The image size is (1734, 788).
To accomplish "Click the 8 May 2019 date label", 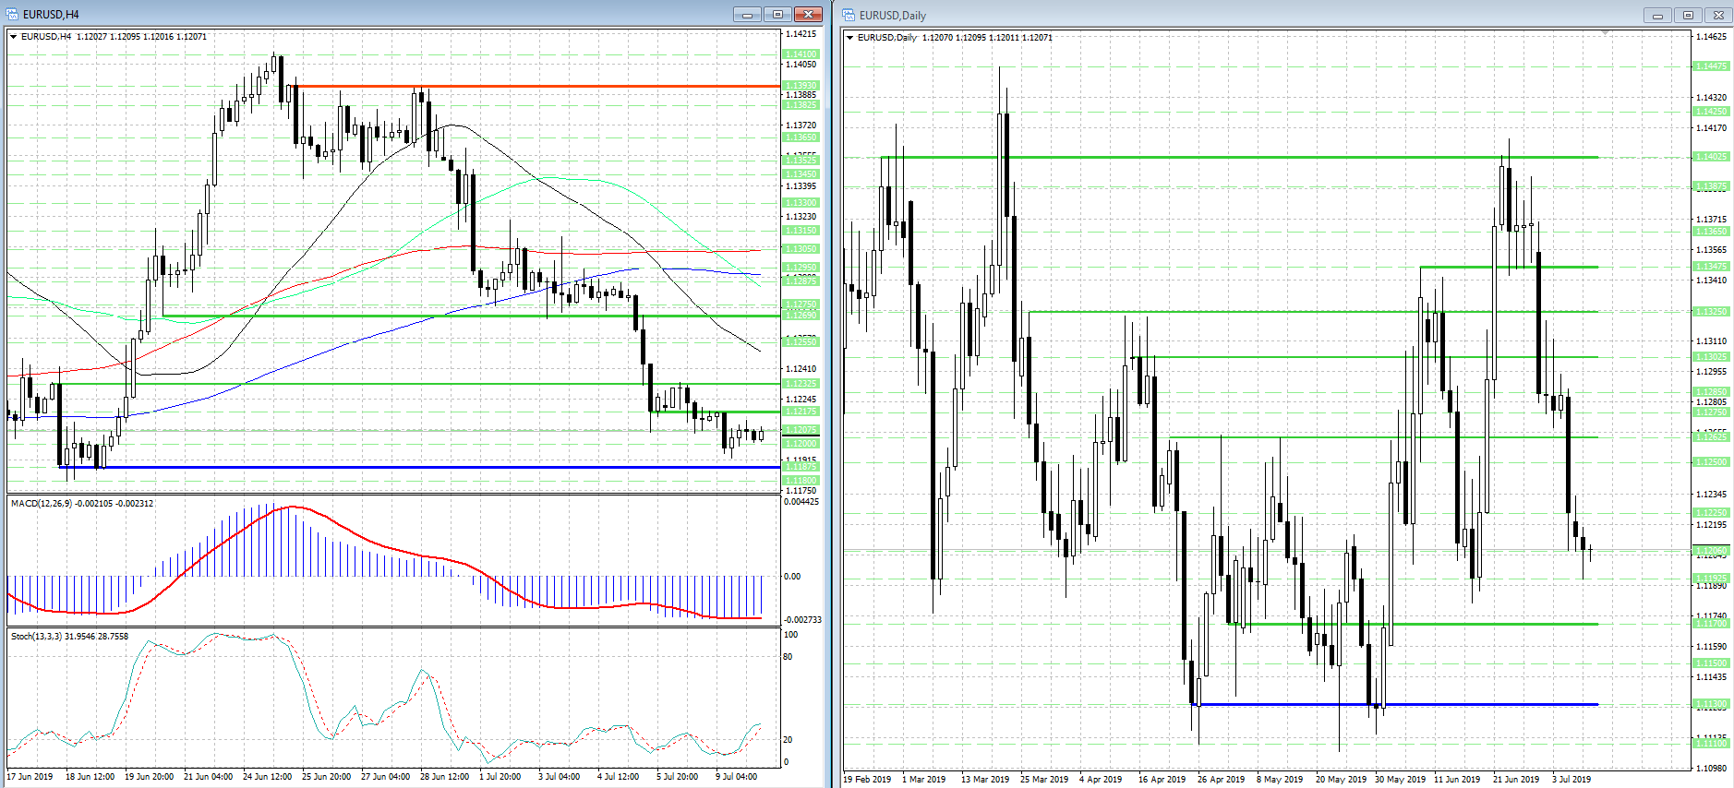I will [1280, 780].
